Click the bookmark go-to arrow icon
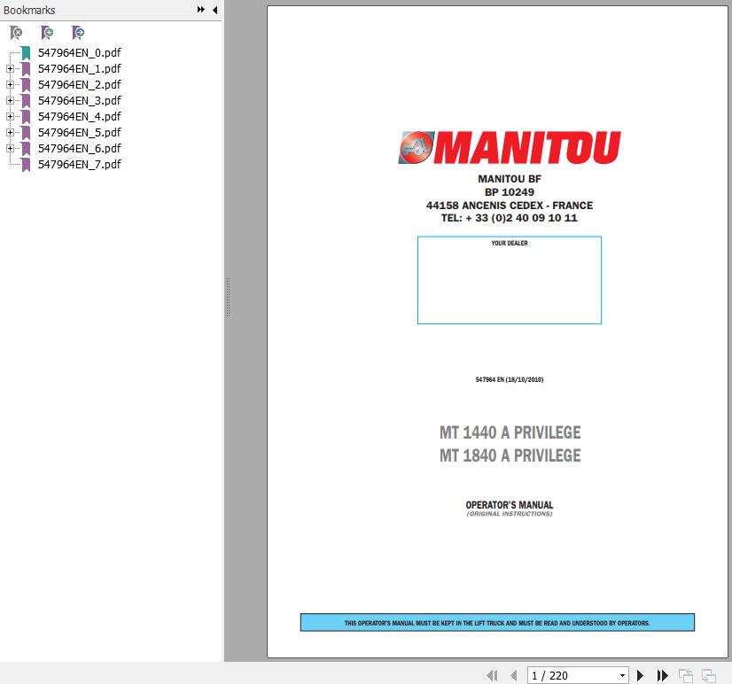 pyautogui.click(x=77, y=33)
